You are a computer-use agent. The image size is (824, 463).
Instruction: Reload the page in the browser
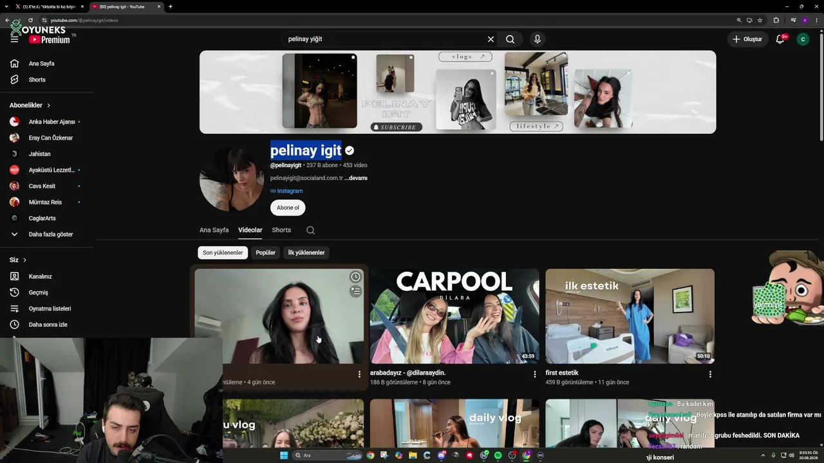coord(30,20)
